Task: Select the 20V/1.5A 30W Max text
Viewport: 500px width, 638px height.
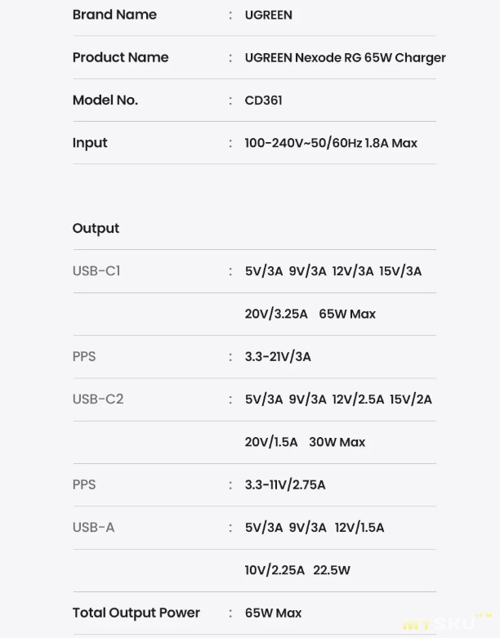Action: 305,442
